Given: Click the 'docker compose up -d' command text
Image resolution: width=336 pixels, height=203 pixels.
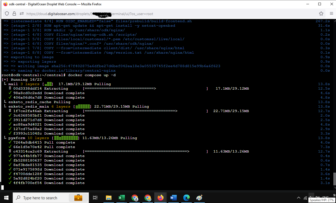Looking at the screenshot, I should click(92, 75).
